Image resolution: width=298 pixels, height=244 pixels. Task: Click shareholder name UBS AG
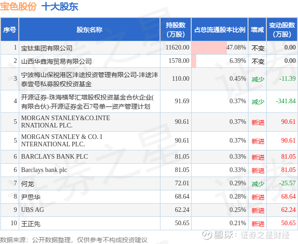(x=33, y=210)
